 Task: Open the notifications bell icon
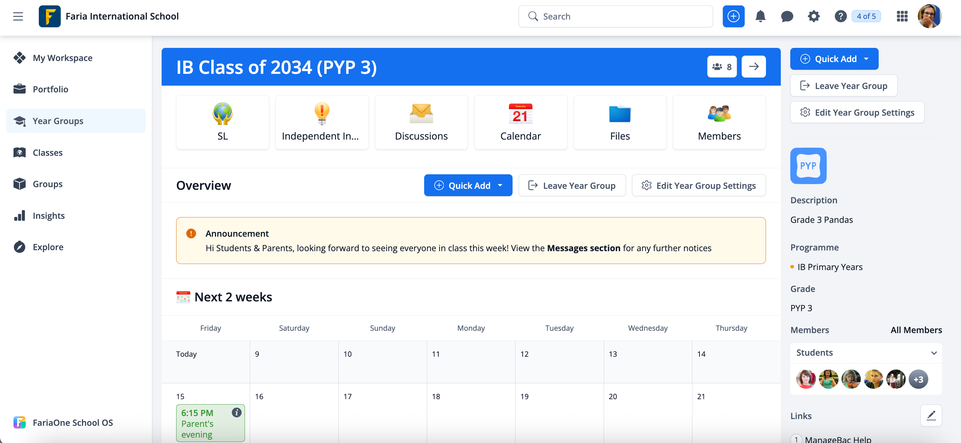[x=760, y=17]
